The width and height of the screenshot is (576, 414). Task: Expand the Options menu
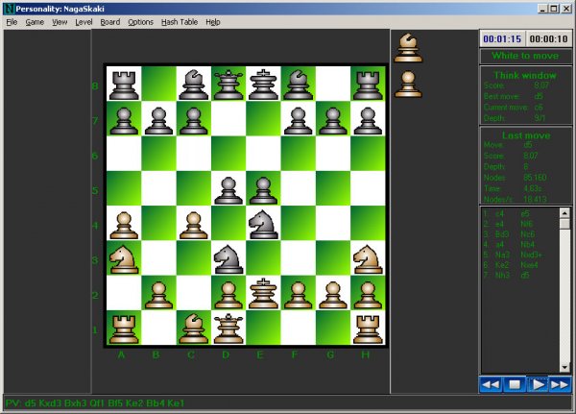(140, 21)
